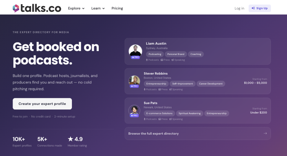
Task: Click Podcasts microphone icon in Liam Austin card
Action: (147, 60)
